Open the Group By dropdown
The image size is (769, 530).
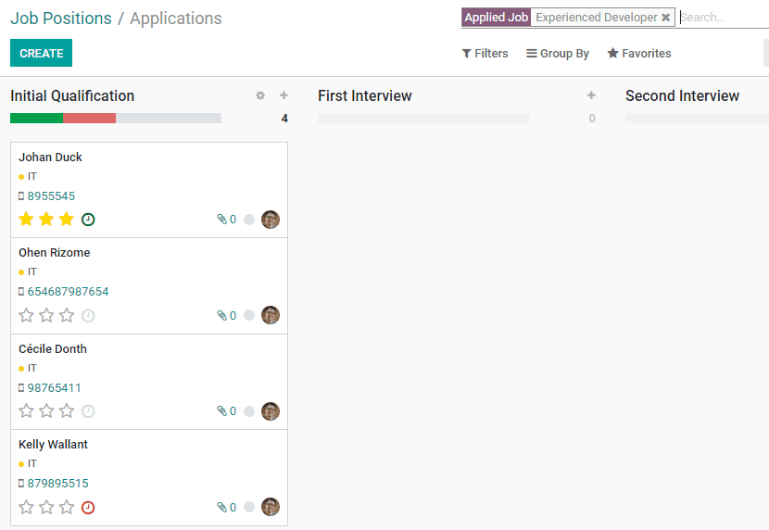(x=558, y=54)
